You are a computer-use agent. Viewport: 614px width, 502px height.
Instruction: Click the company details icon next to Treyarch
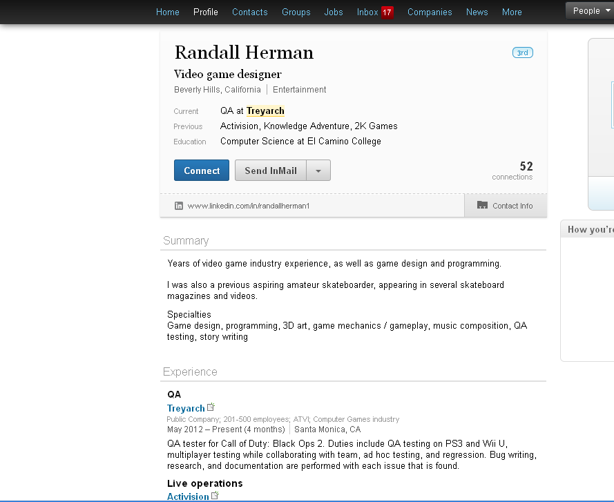(x=211, y=407)
